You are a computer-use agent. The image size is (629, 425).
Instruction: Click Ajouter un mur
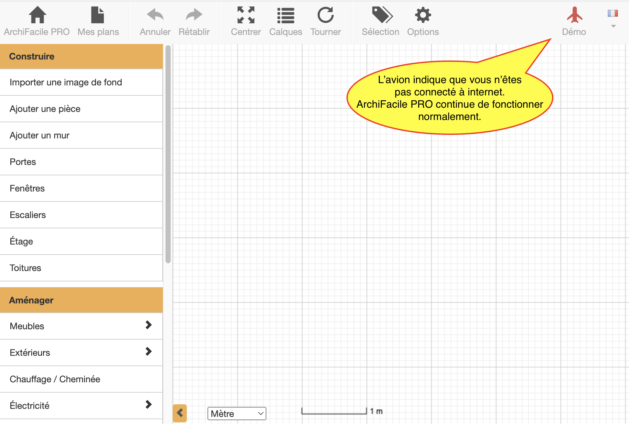(39, 135)
